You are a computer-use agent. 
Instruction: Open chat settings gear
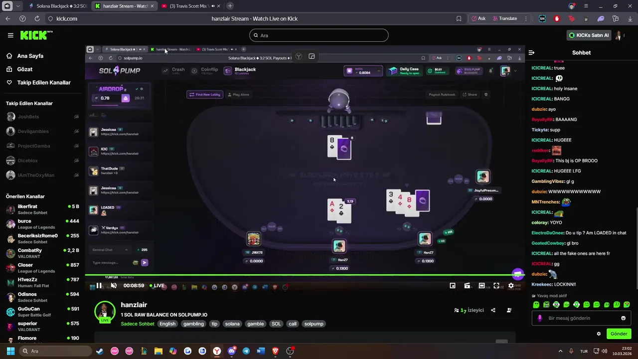pyautogui.click(x=599, y=334)
